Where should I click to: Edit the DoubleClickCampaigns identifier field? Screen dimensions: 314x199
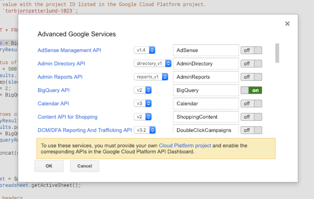(x=206, y=129)
